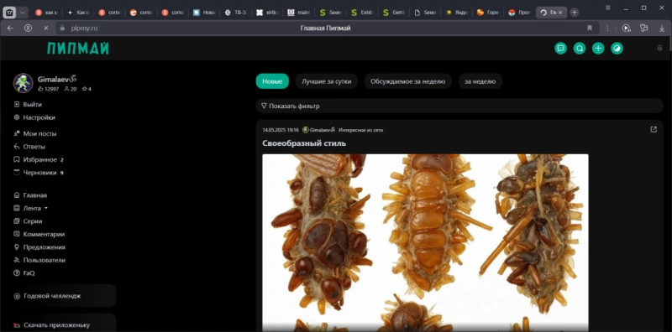Open FaQ help page
The width and height of the screenshot is (672, 332).
pyautogui.click(x=24, y=272)
